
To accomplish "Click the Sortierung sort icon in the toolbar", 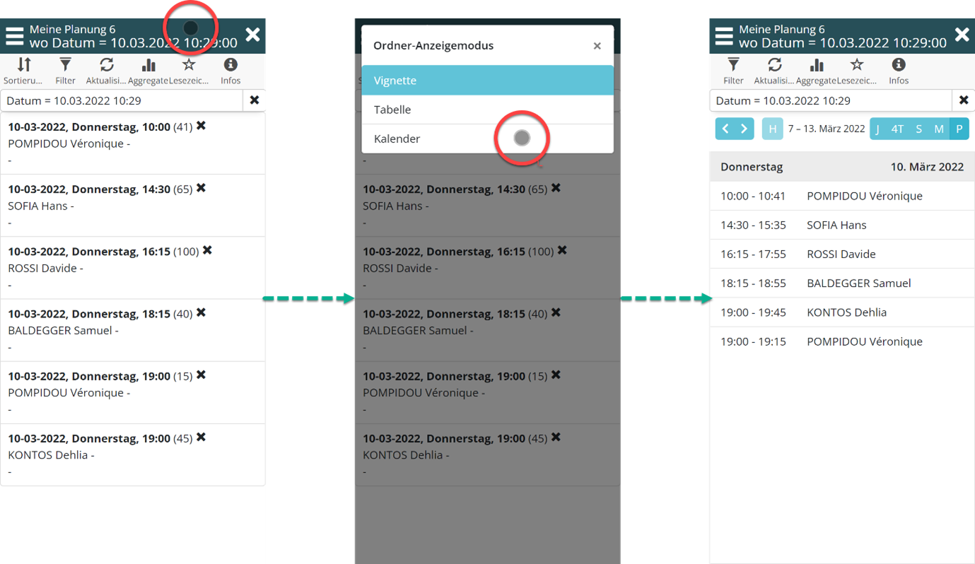I will tap(24, 66).
